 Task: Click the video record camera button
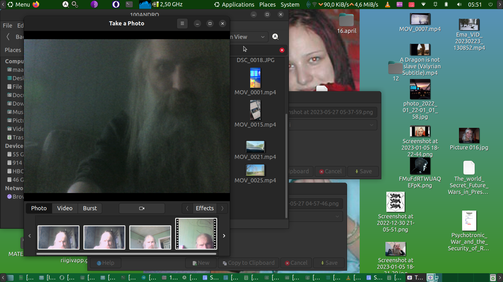point(142,208)
